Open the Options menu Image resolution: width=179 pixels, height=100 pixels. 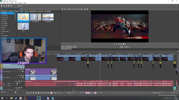20,3
